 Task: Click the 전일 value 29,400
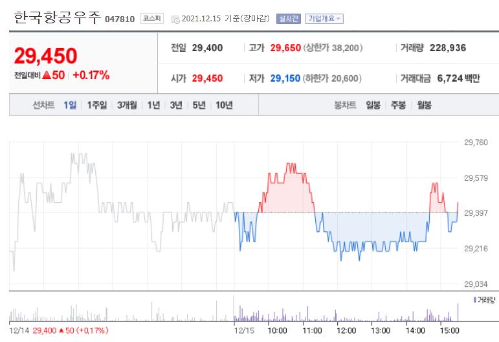[208, 48]
